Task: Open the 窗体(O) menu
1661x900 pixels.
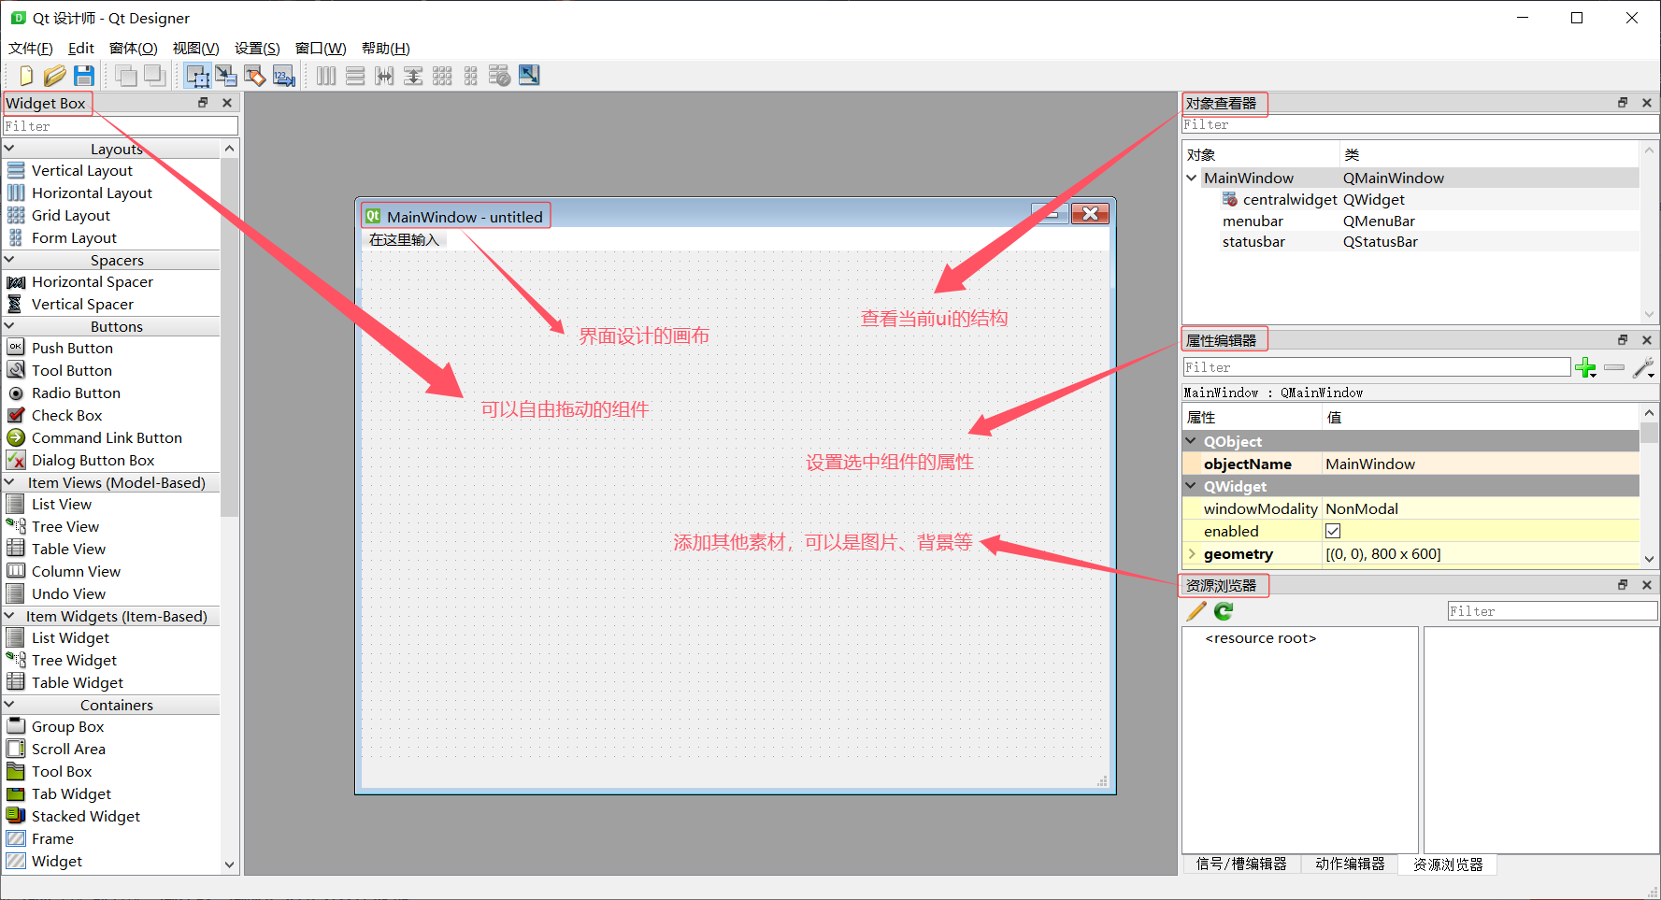Action: point(134,48)
